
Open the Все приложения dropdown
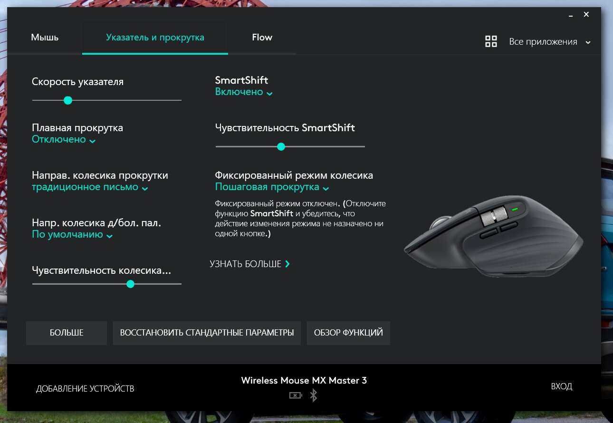pos(550,42)
